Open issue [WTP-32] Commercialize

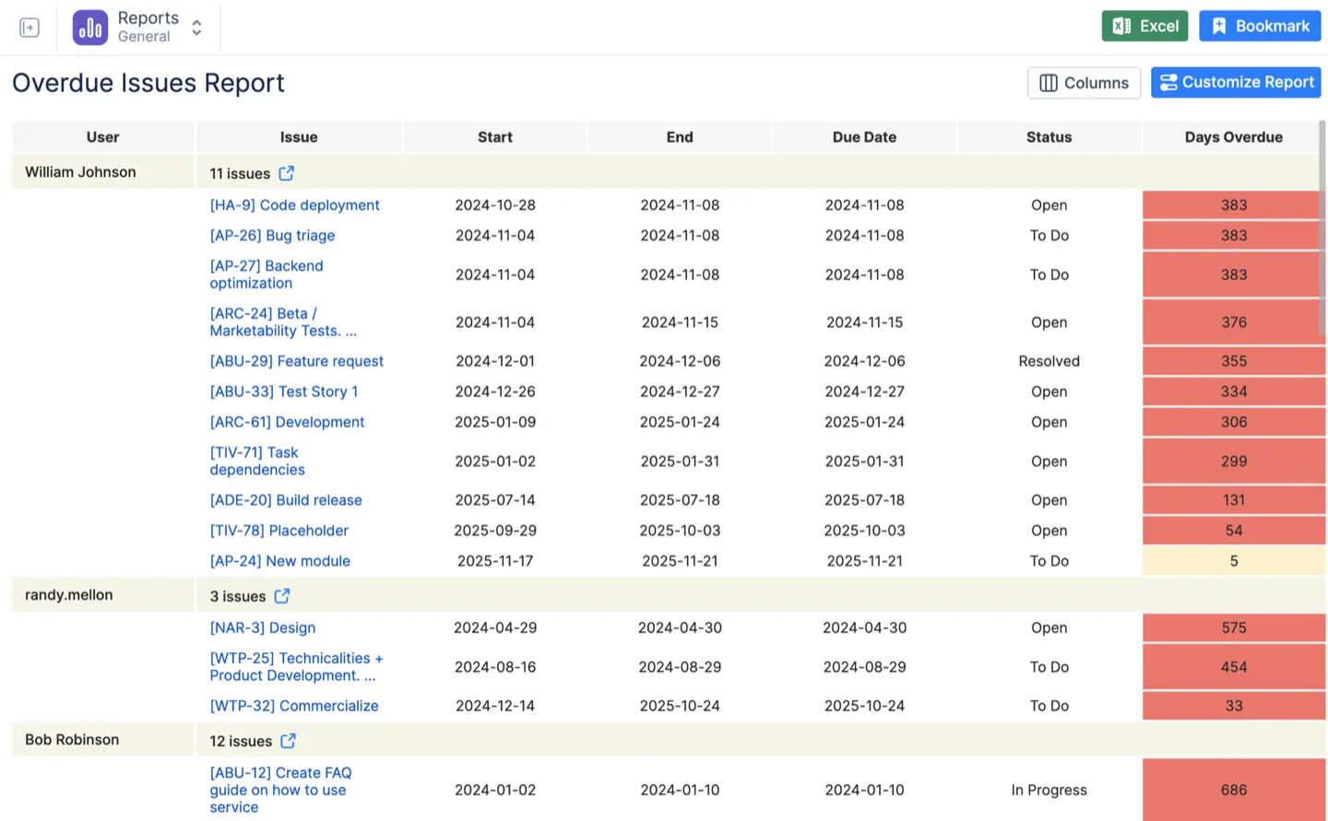[294, 705]
